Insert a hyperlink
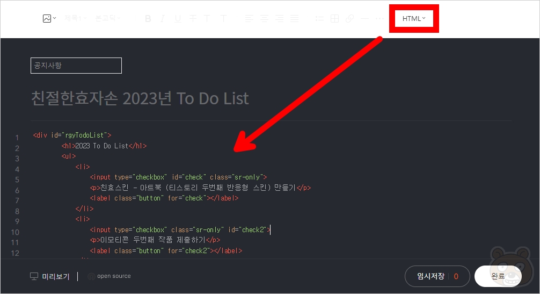540x294 pixels. point(349,19)
